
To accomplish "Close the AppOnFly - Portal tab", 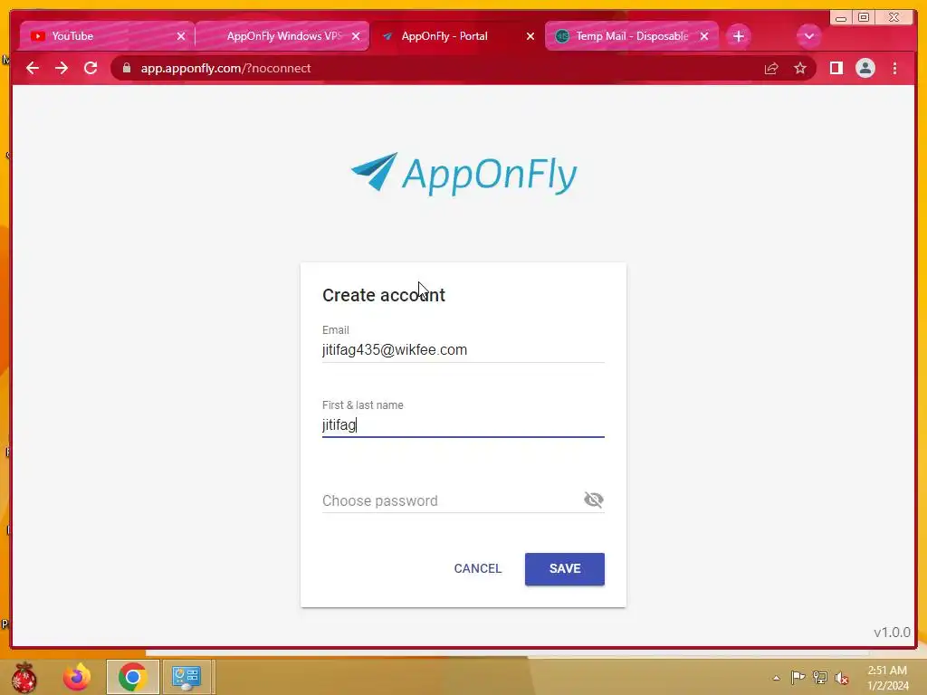I will click(530, 36).
